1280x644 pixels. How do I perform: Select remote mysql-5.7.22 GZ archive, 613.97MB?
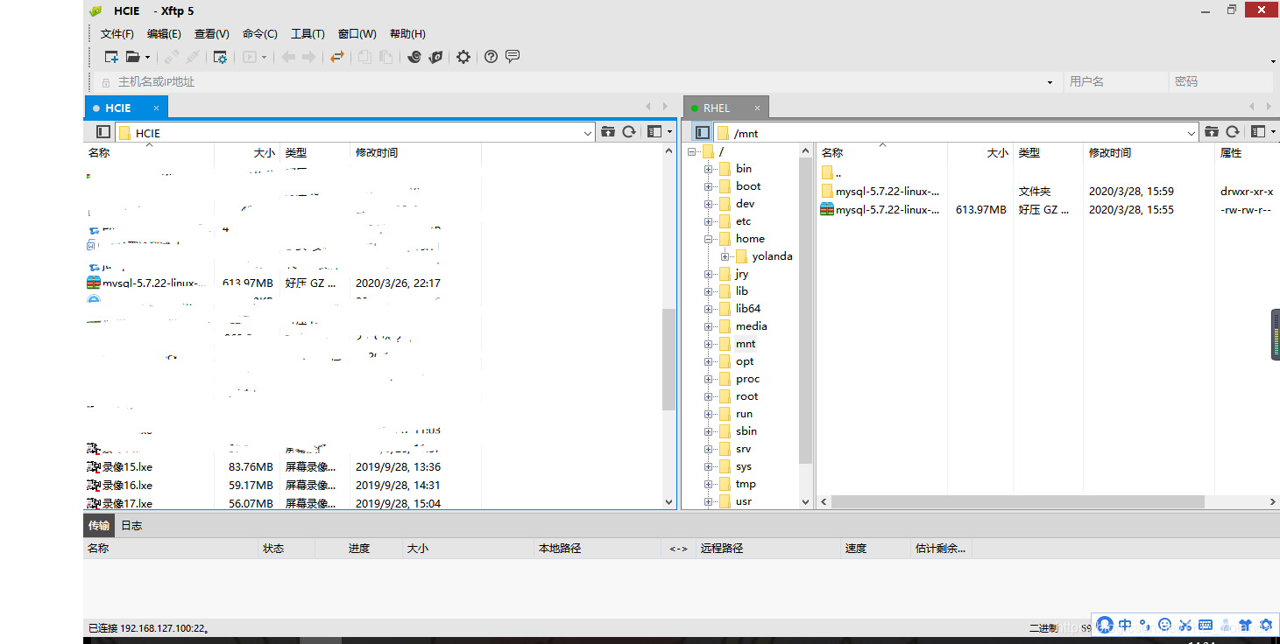(1047, 210)
